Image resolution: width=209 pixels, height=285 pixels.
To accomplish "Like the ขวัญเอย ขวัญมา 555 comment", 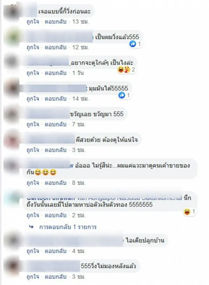I will click(33, 124).
